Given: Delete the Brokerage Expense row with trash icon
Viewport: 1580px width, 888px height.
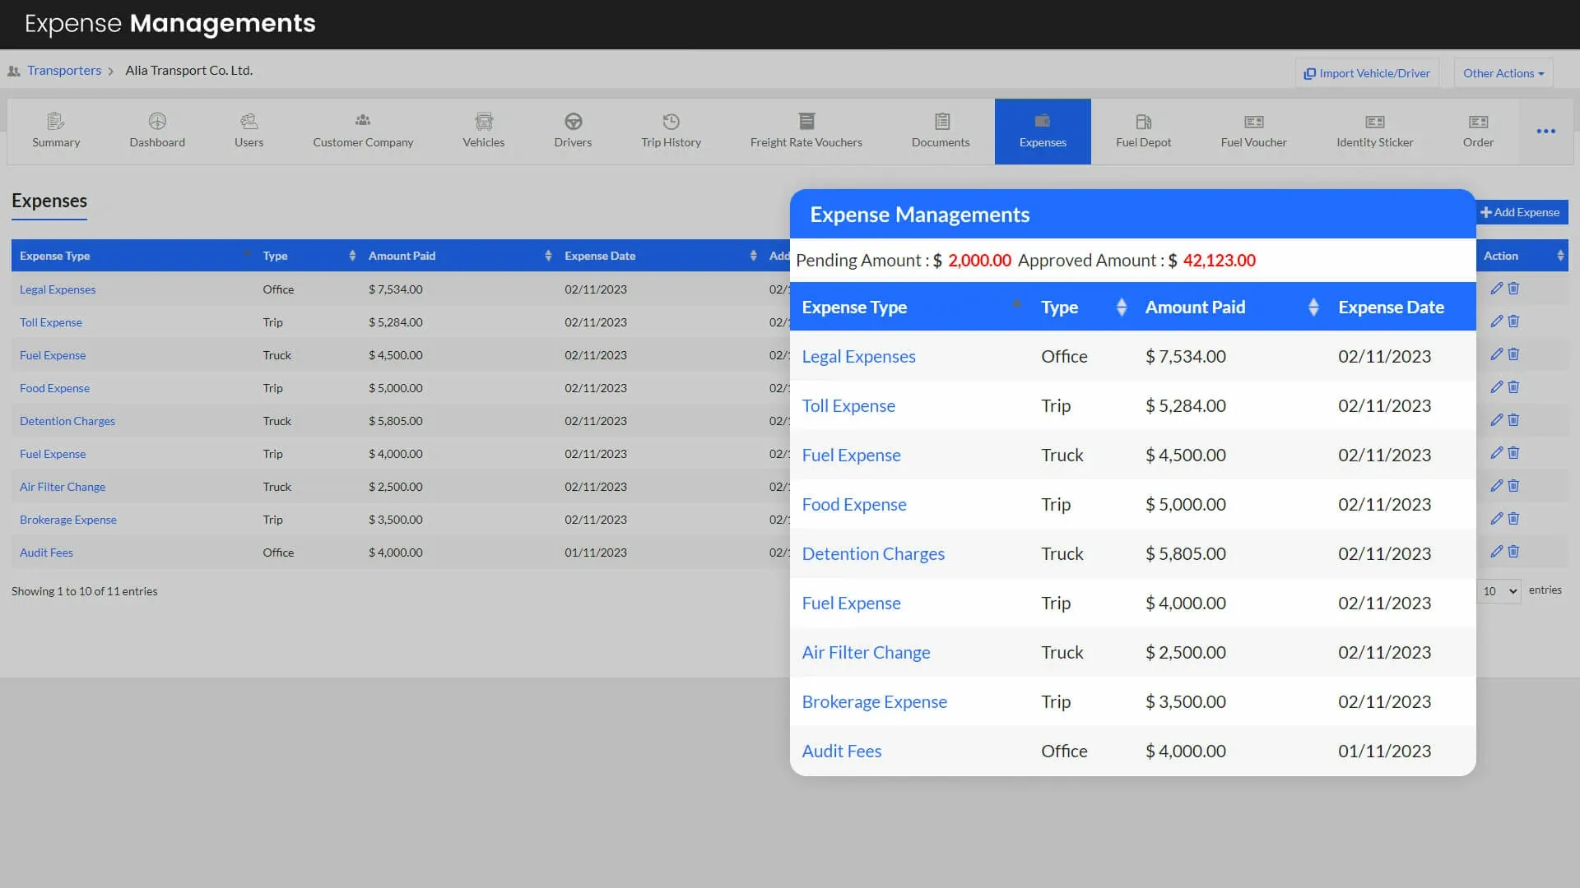Looking at the screenshot, I should 1513,519.
